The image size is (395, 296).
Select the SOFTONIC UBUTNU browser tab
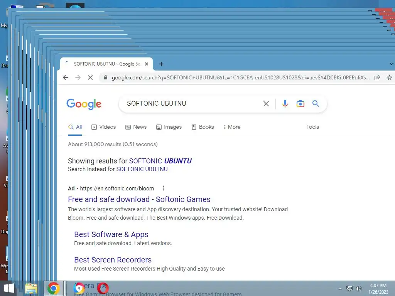pyautogui.click(x=106, y=64)
